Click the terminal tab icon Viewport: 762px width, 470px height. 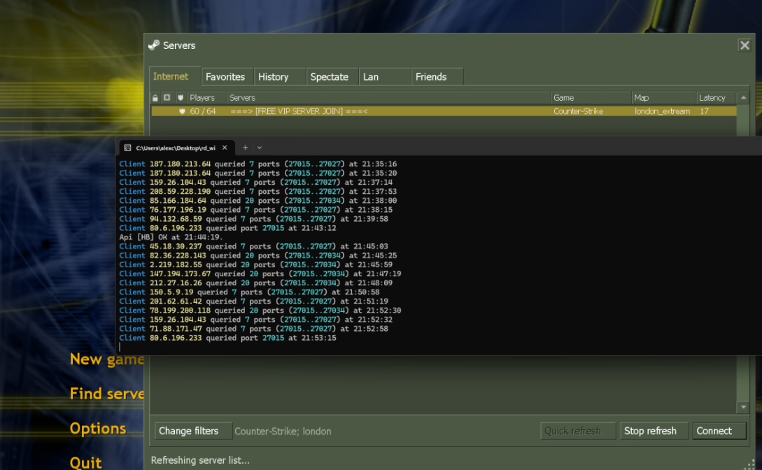coord(128,148)
